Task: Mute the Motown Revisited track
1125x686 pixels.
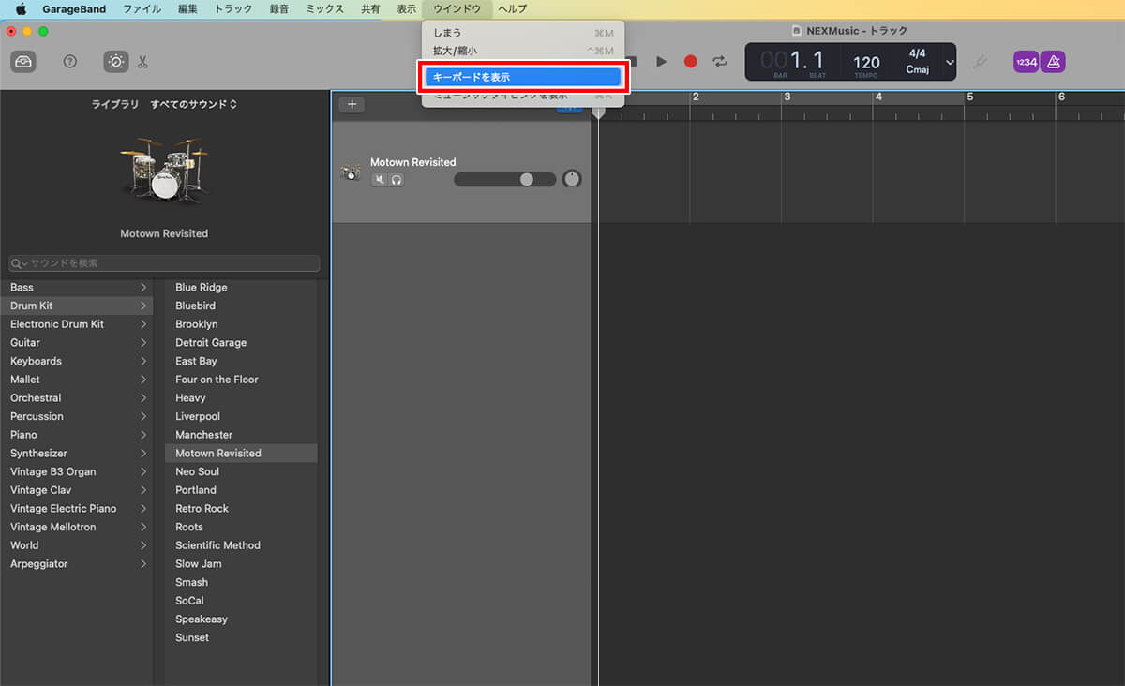Action: click(380, 179)
